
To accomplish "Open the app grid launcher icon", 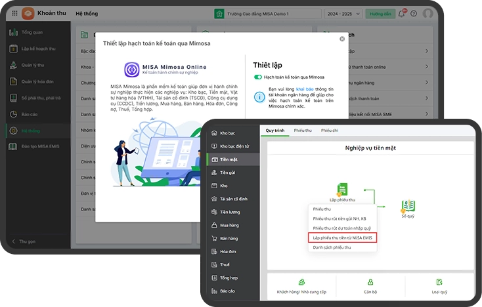I will point(13,13).
